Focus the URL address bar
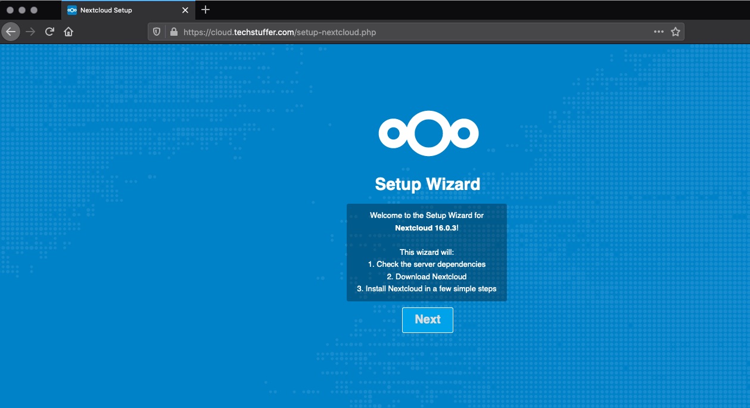Image resolution: width=750 pixels, height=408 pixels. tap(415, 32)
